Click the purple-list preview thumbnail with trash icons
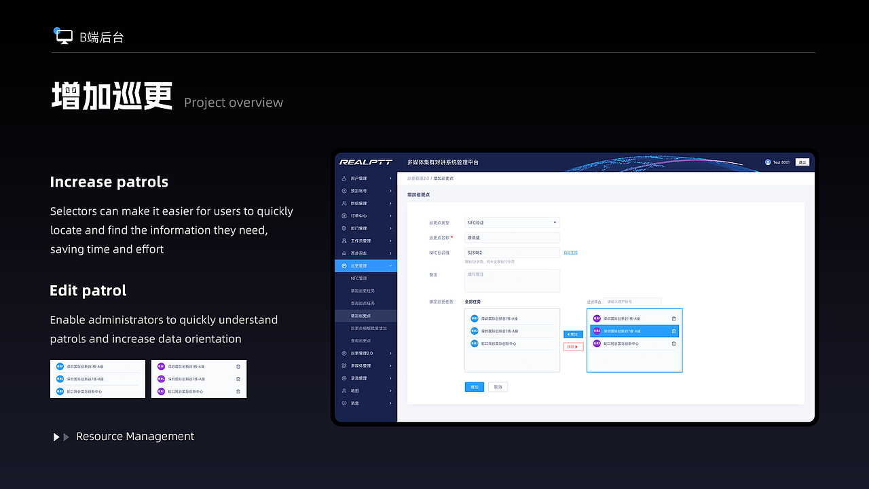 [199, 379]
